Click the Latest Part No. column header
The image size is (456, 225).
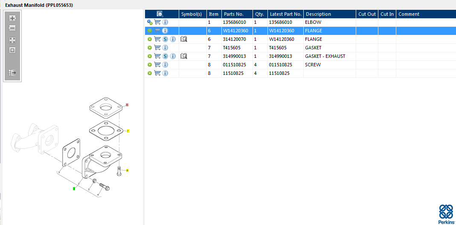[285, 14]
